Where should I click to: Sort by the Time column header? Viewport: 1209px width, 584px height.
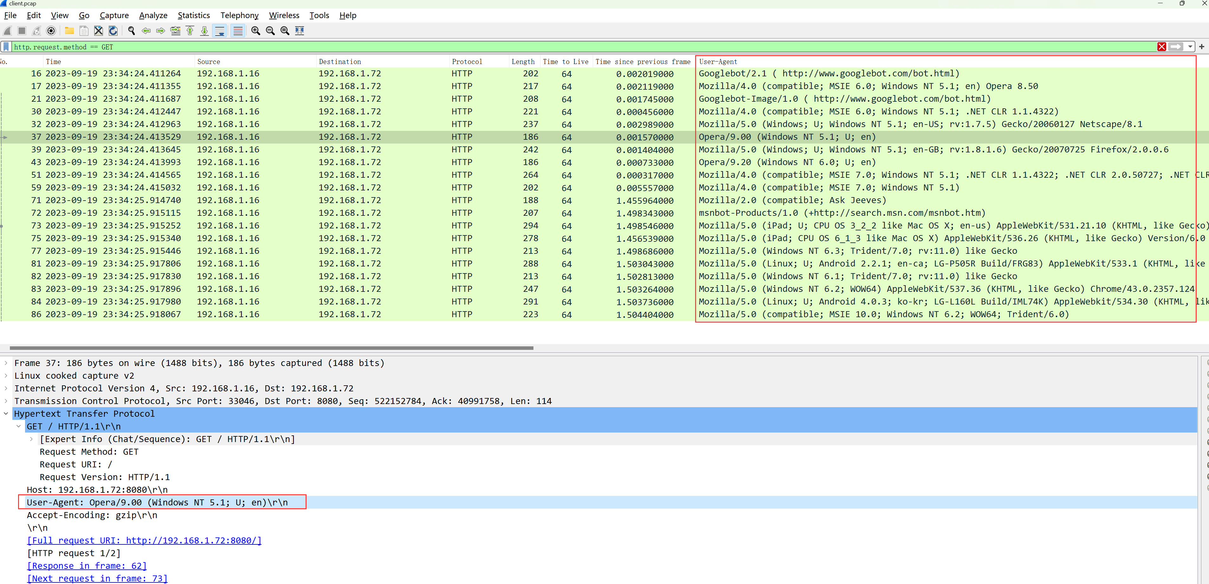pos(118,62)
